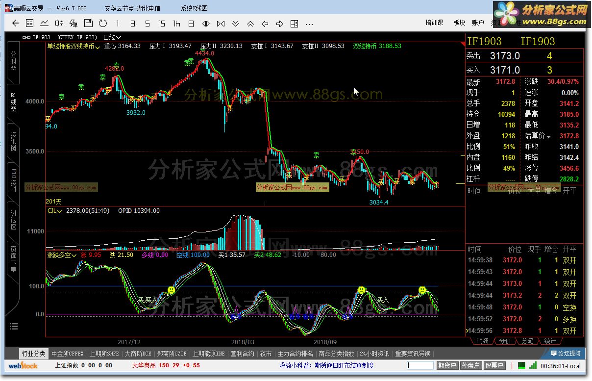
Task: Click the double chevron up icon
Action: (x=250, y=23)
